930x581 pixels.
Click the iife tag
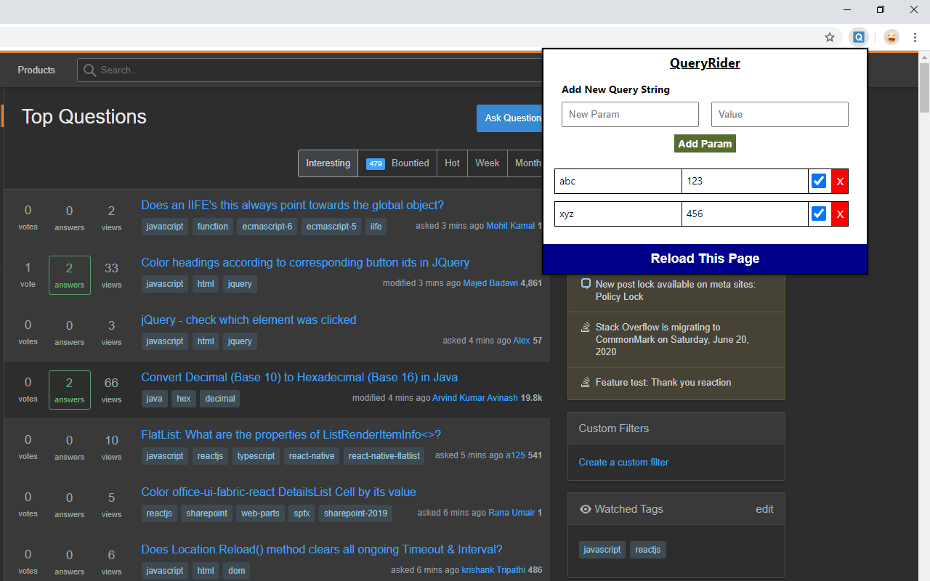coord(376,227)
